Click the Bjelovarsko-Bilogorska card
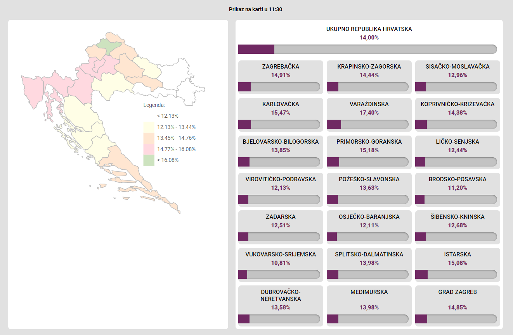Image resolution: width=513 pixels, height=335 pixels. [281, 152]
